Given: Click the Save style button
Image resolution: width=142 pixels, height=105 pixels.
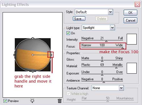Looking at the screenshot, I should 79,19.
